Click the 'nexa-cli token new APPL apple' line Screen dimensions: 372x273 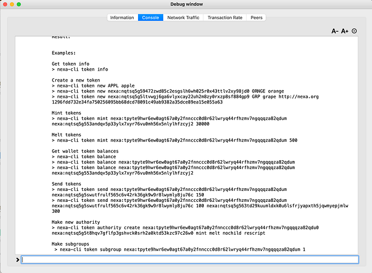(93, 85)
